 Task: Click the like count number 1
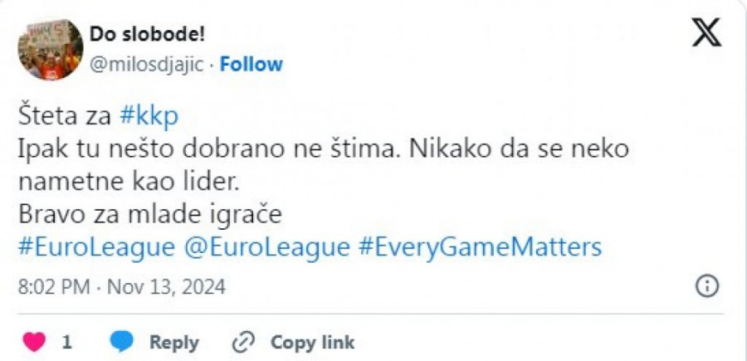tap(67, 341)
